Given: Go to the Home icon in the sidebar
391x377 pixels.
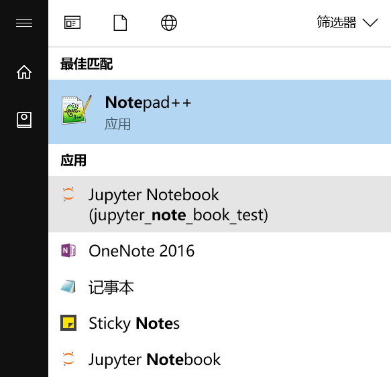Looking at the screenshot, I should coord(24,72).
